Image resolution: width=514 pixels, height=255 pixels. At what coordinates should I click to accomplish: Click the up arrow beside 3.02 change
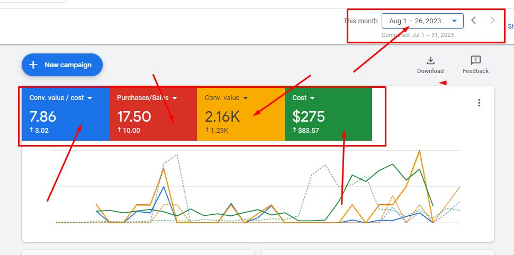tap(31, 130)
